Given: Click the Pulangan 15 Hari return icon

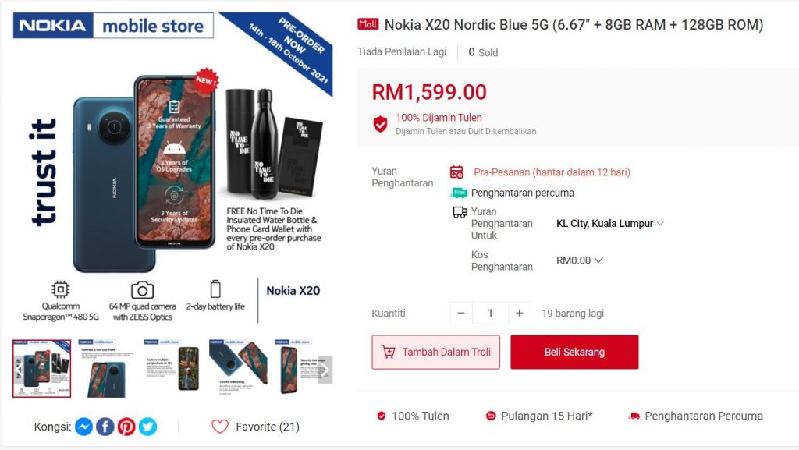Looking at the screenshot, I should (490, 416).
